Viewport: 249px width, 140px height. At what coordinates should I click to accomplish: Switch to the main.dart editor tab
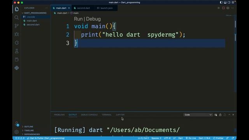[x=61, y=8]
